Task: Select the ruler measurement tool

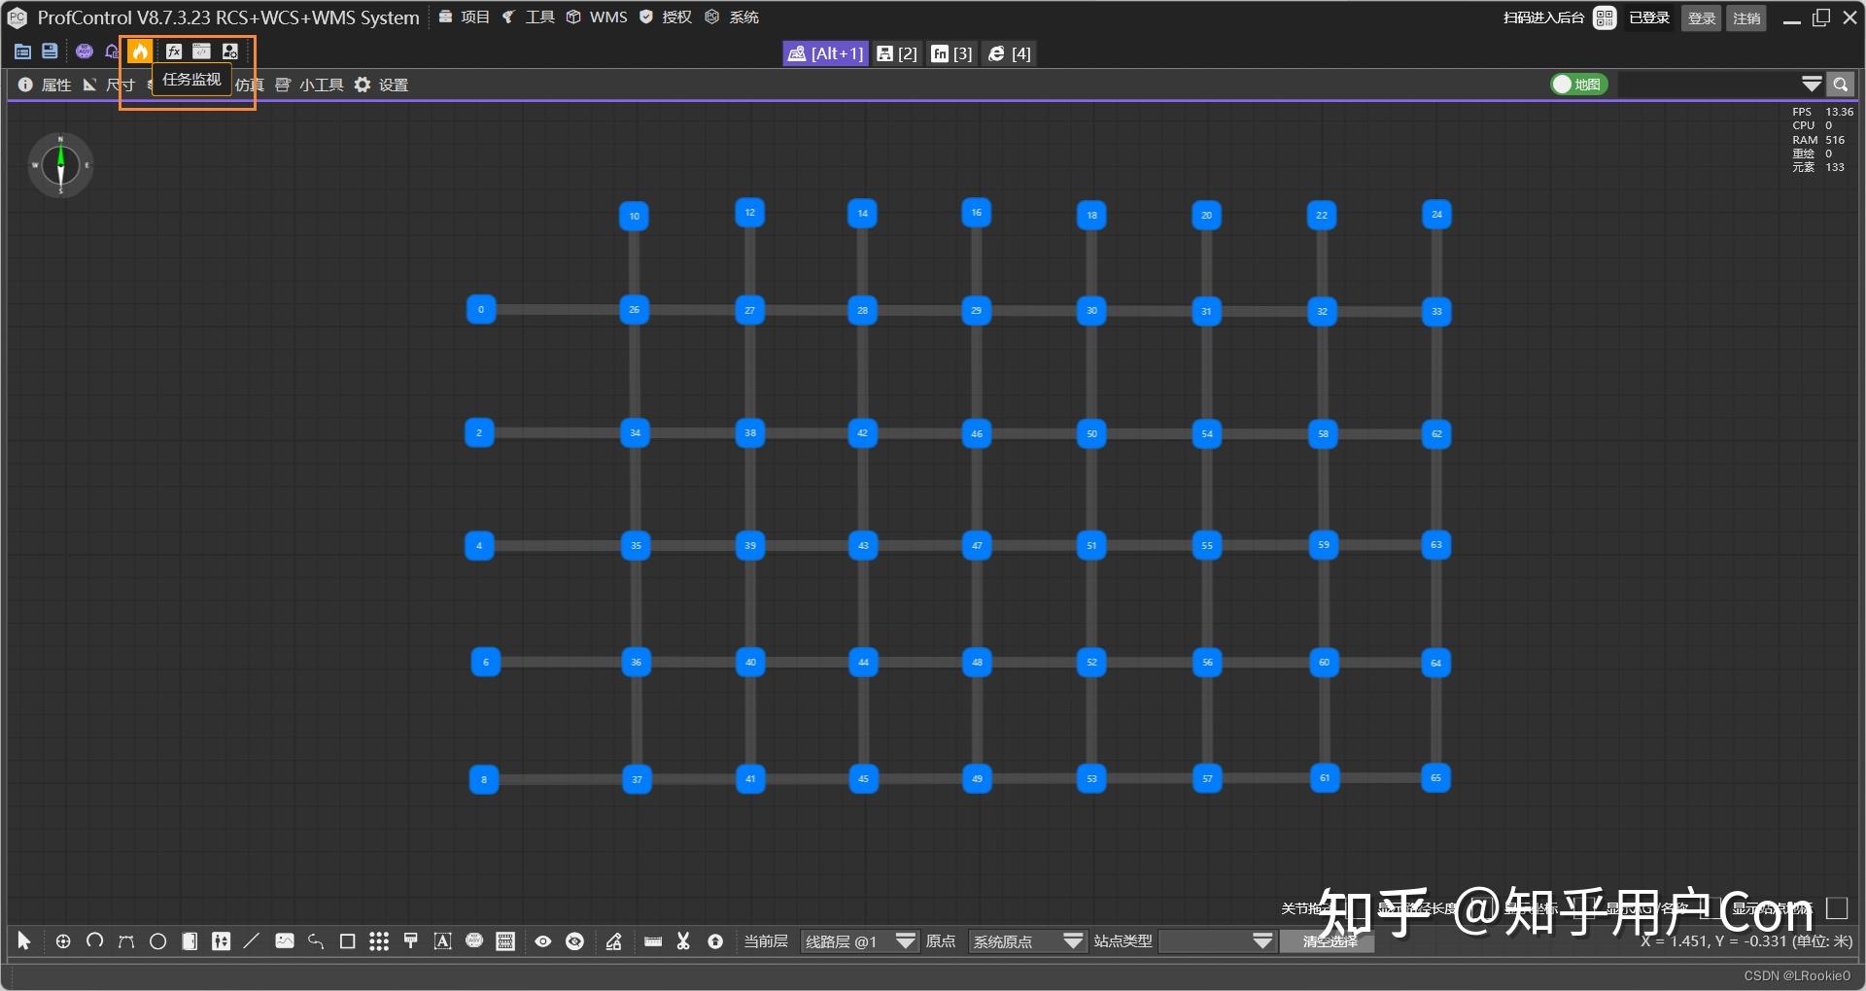Action: (x=652, y=941)
